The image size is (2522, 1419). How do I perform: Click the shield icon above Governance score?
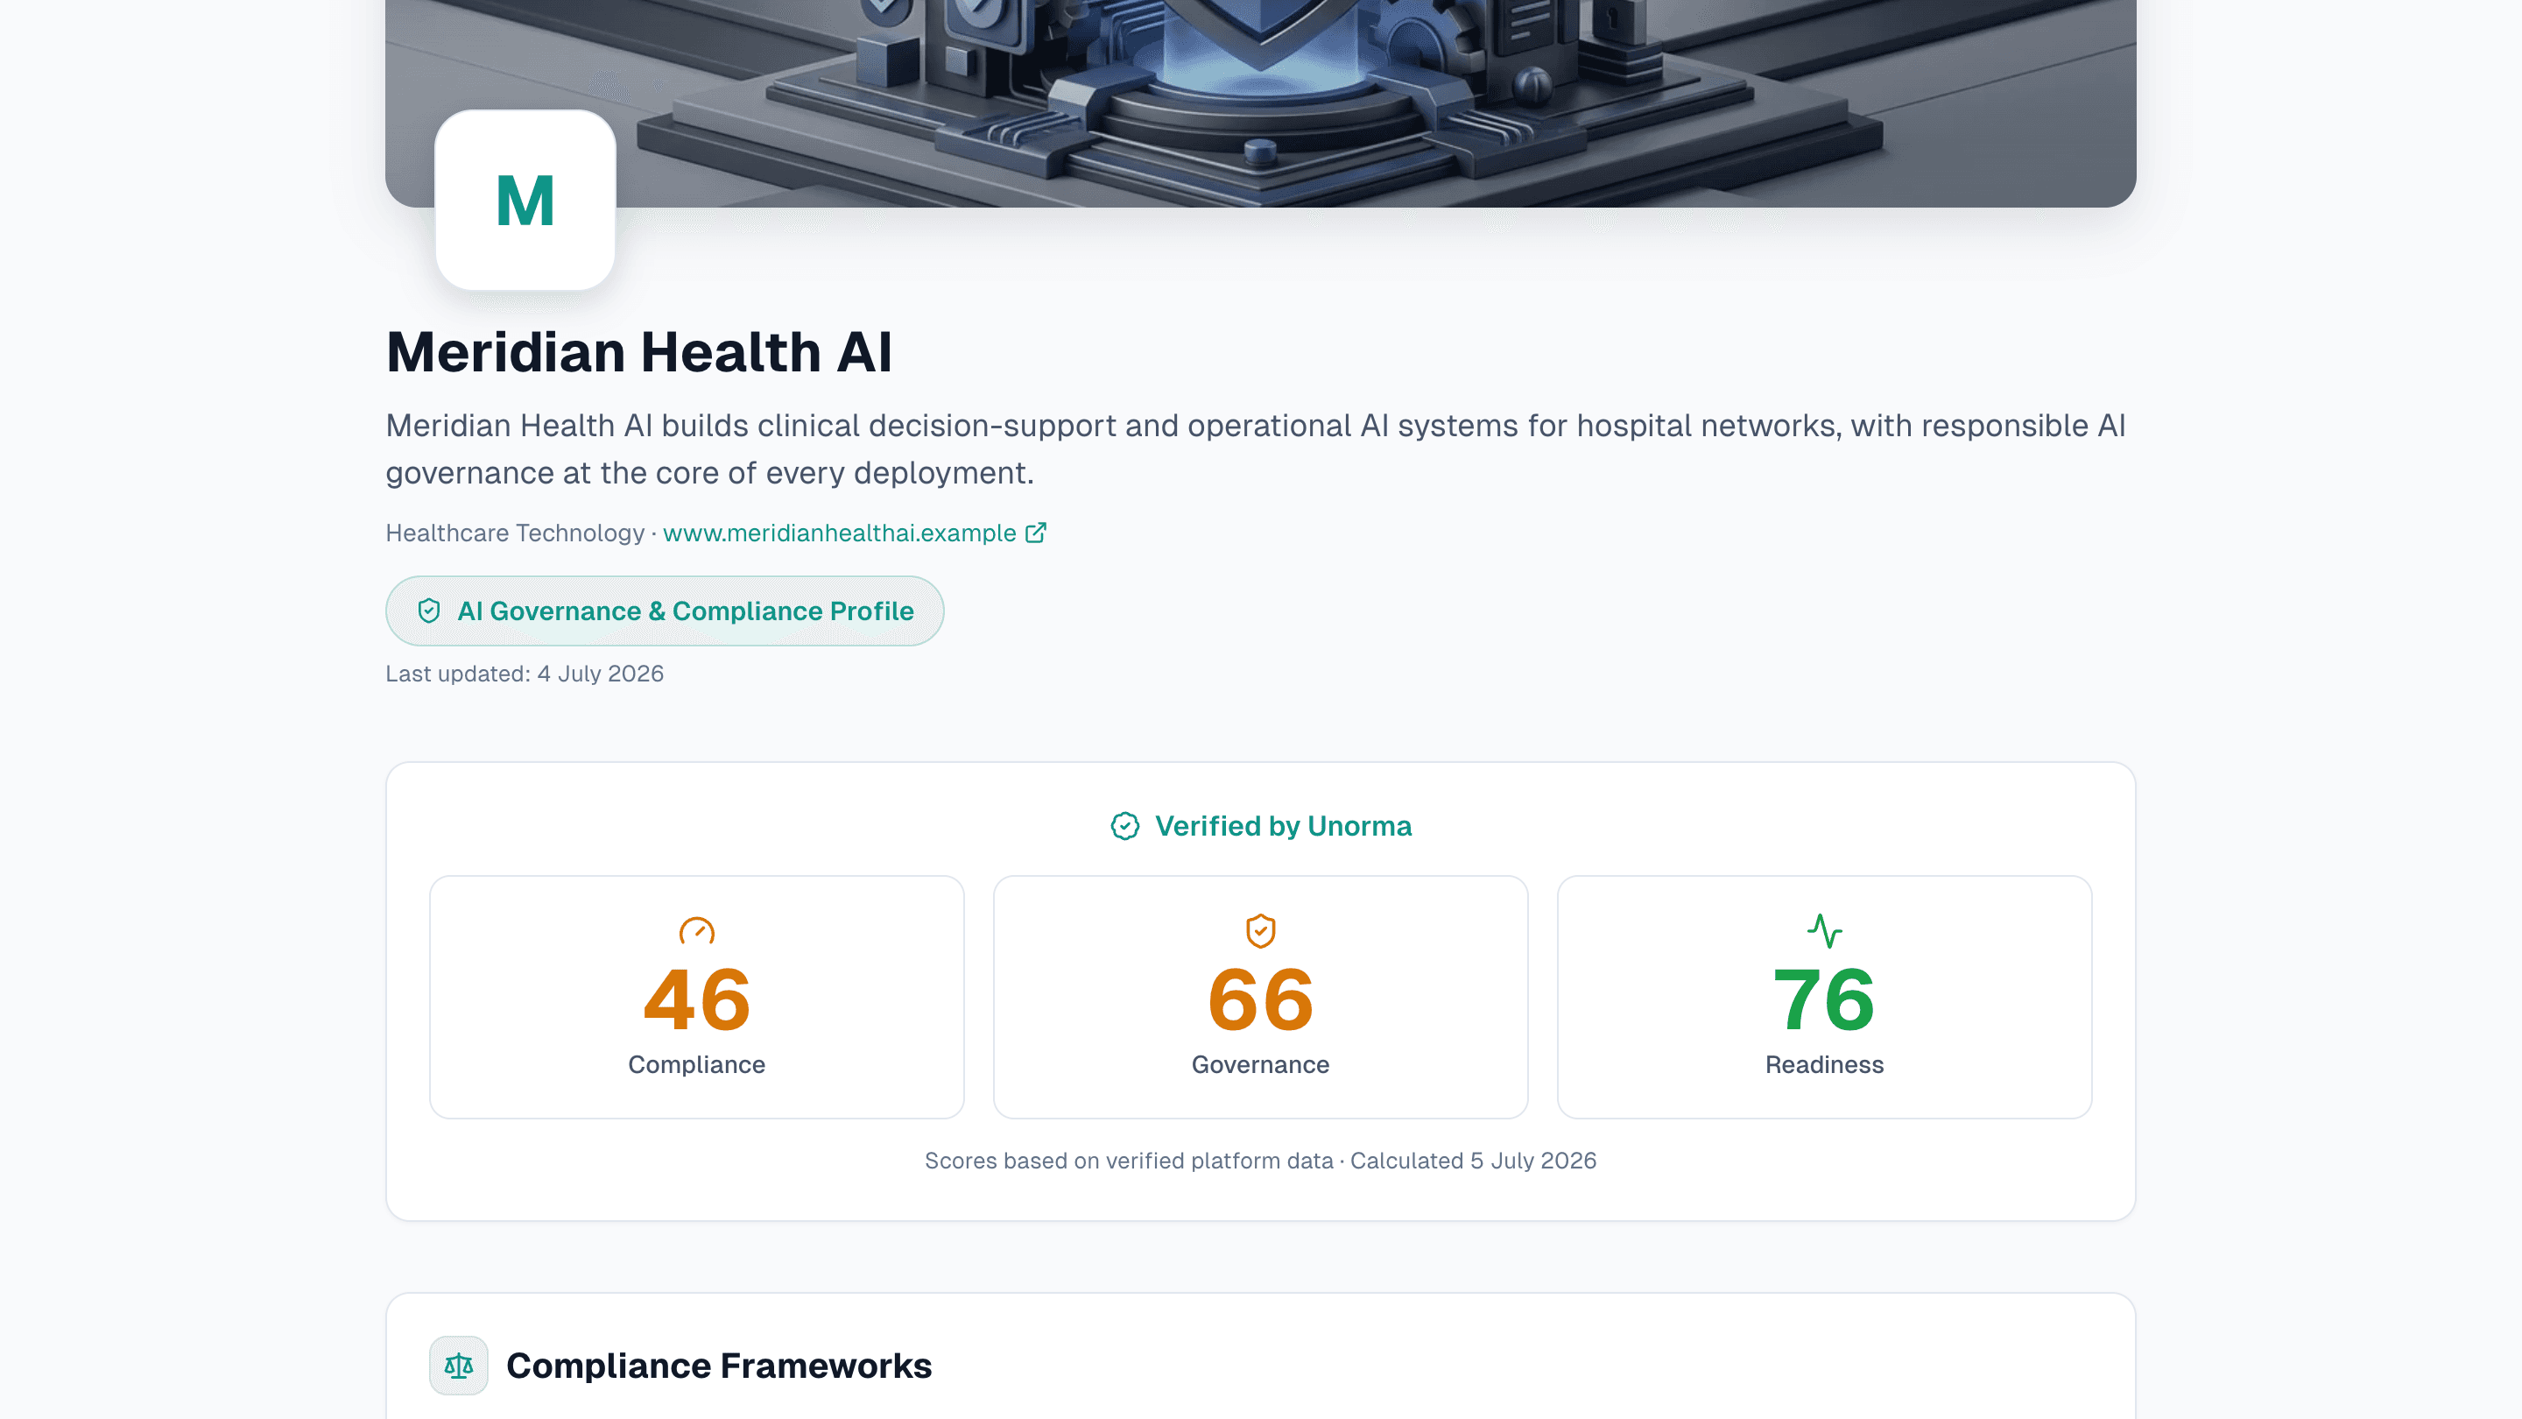coord(1261,930)
